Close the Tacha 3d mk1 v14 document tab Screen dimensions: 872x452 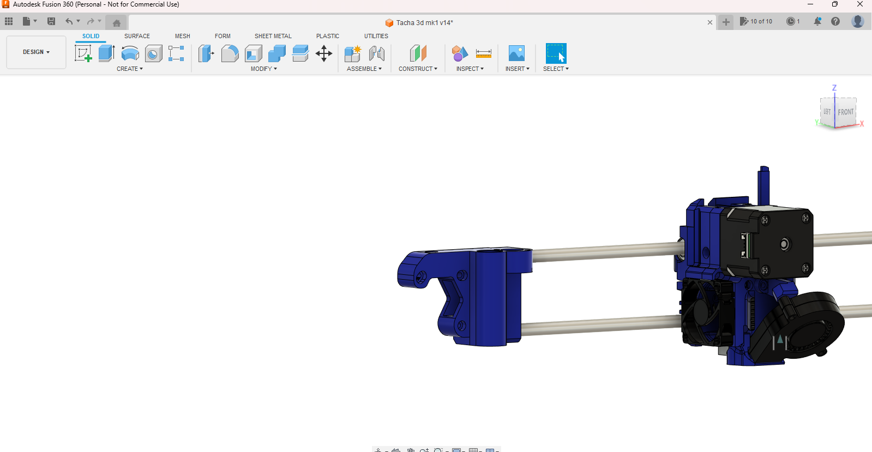(709, 22)
